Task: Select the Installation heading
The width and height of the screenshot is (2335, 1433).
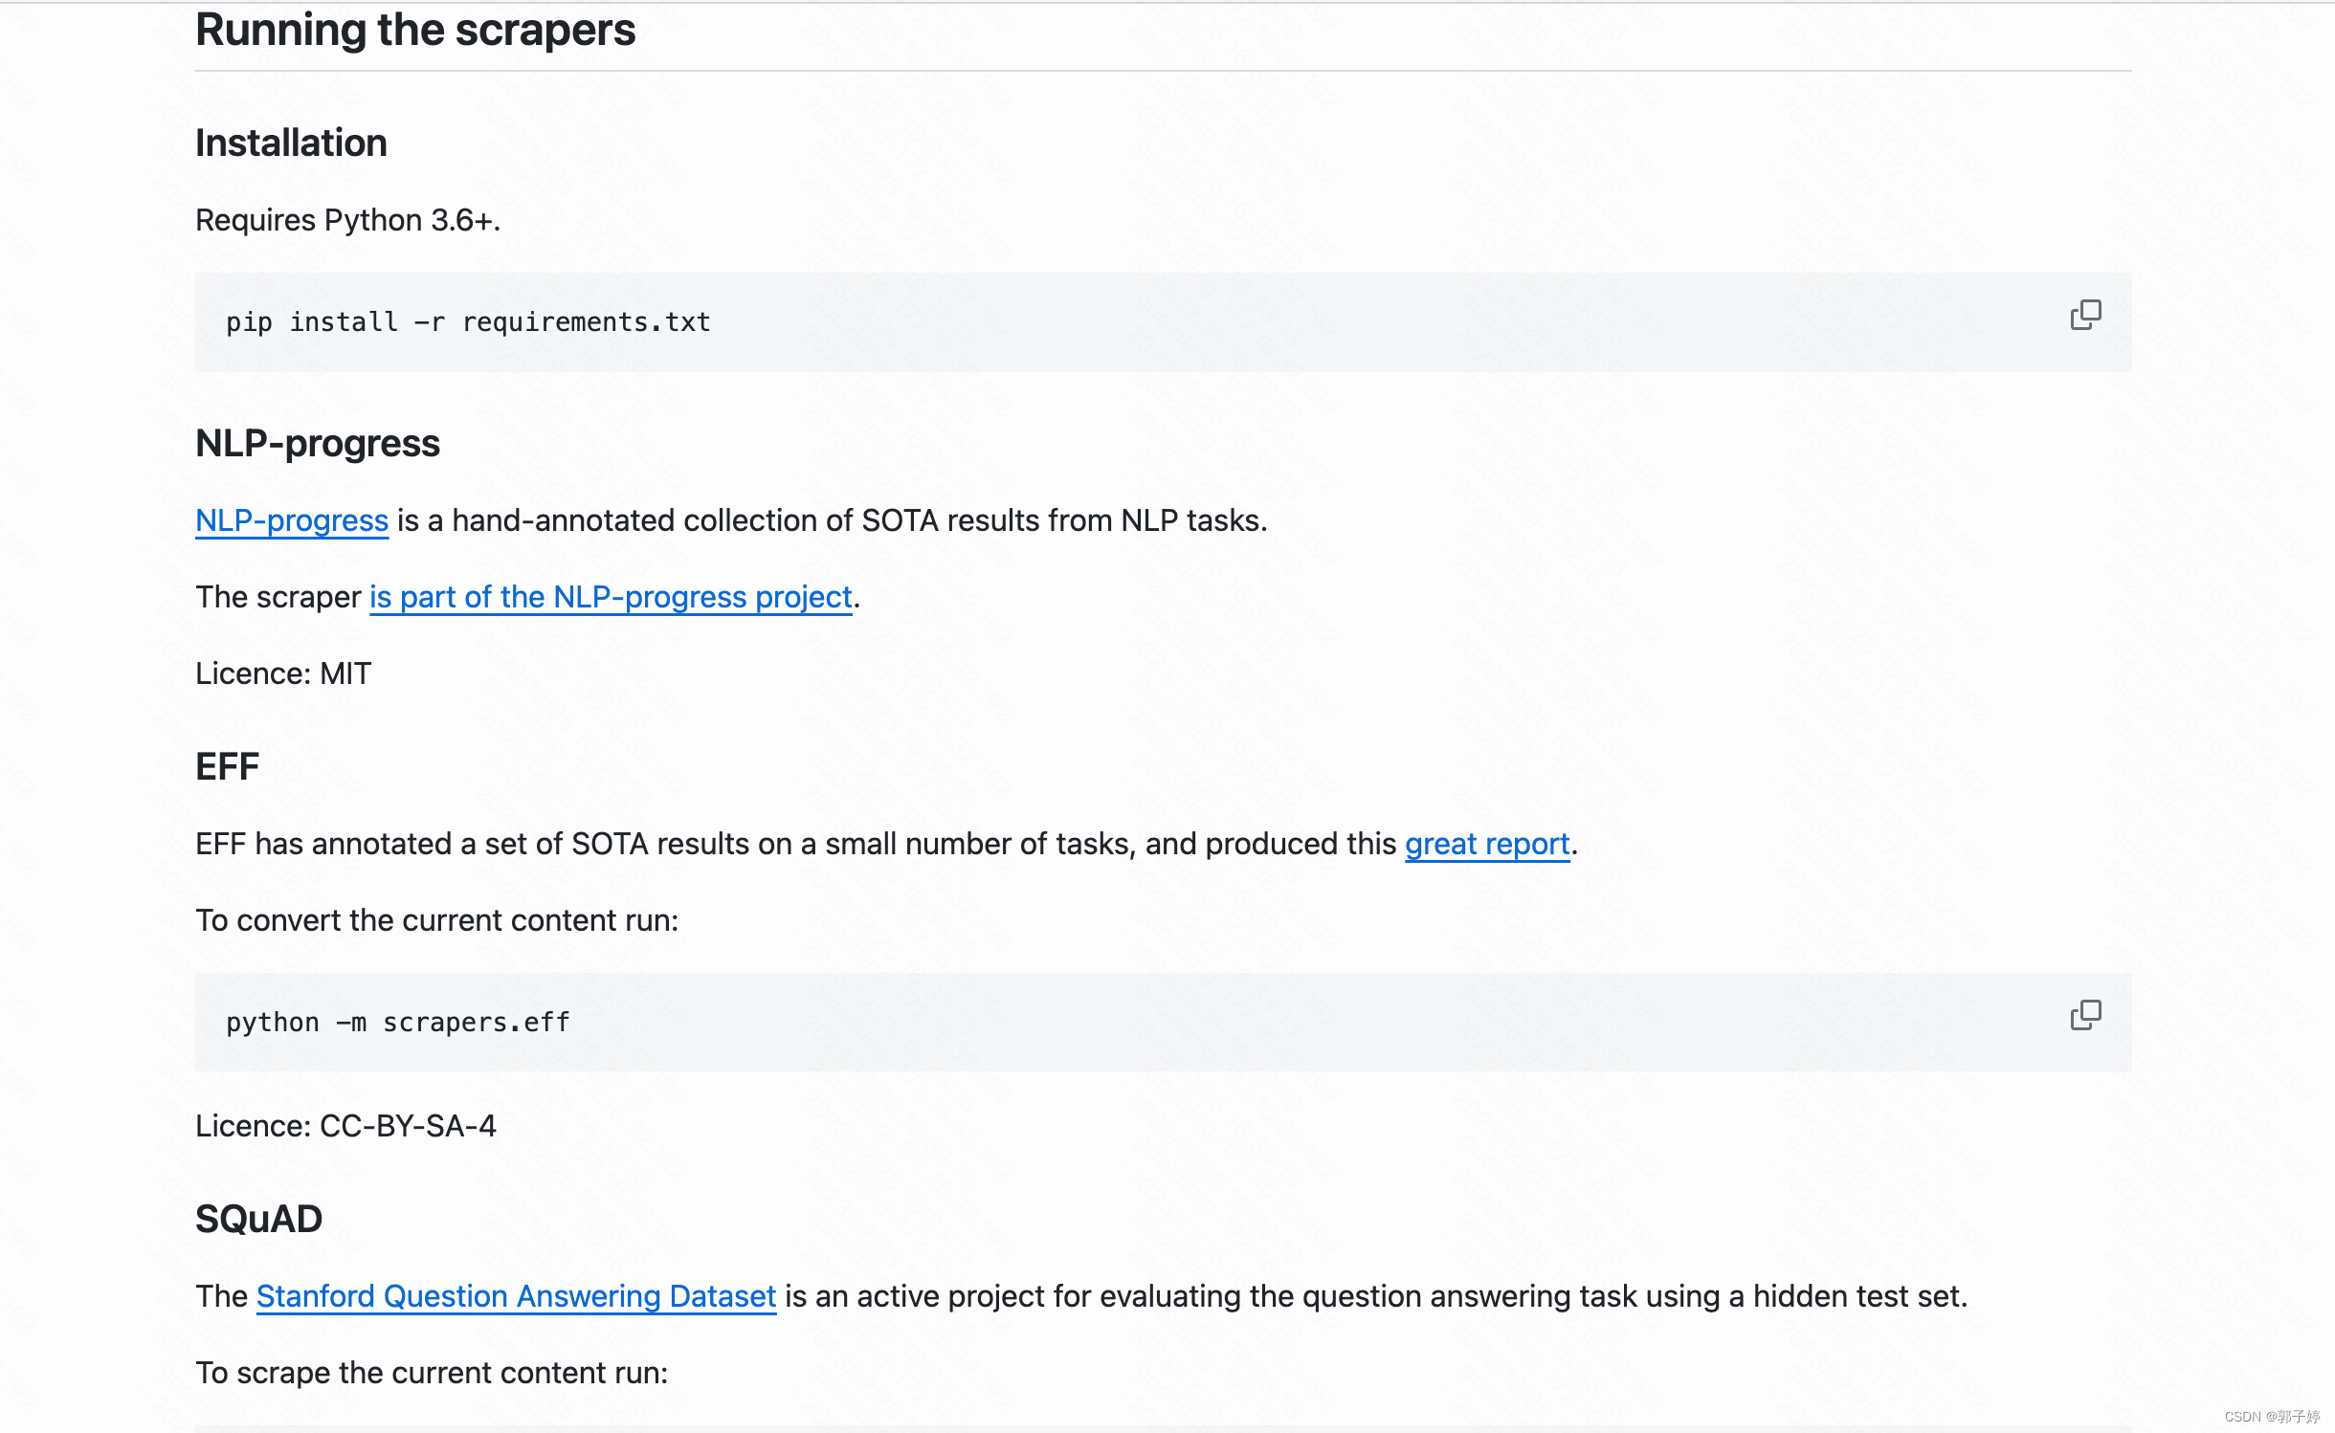Action: pyautogui.click(x=290, y=143)
